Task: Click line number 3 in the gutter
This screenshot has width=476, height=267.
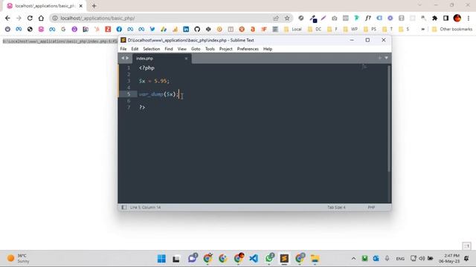Action: 129,81
